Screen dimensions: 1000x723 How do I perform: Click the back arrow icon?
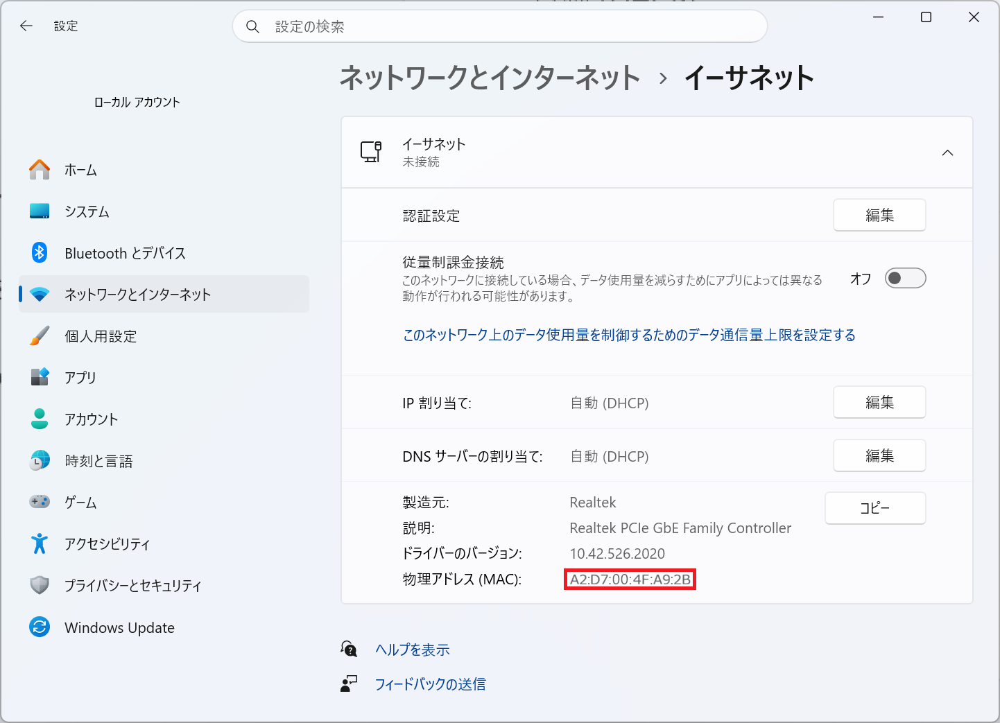pos(26,26)
